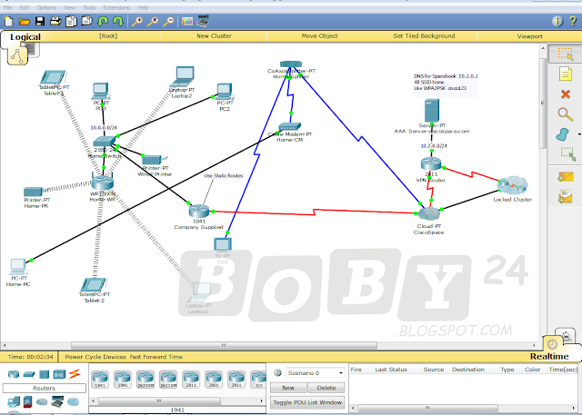Expand the polygon tool dropdown arrow
582x415 pixels.
579,134
